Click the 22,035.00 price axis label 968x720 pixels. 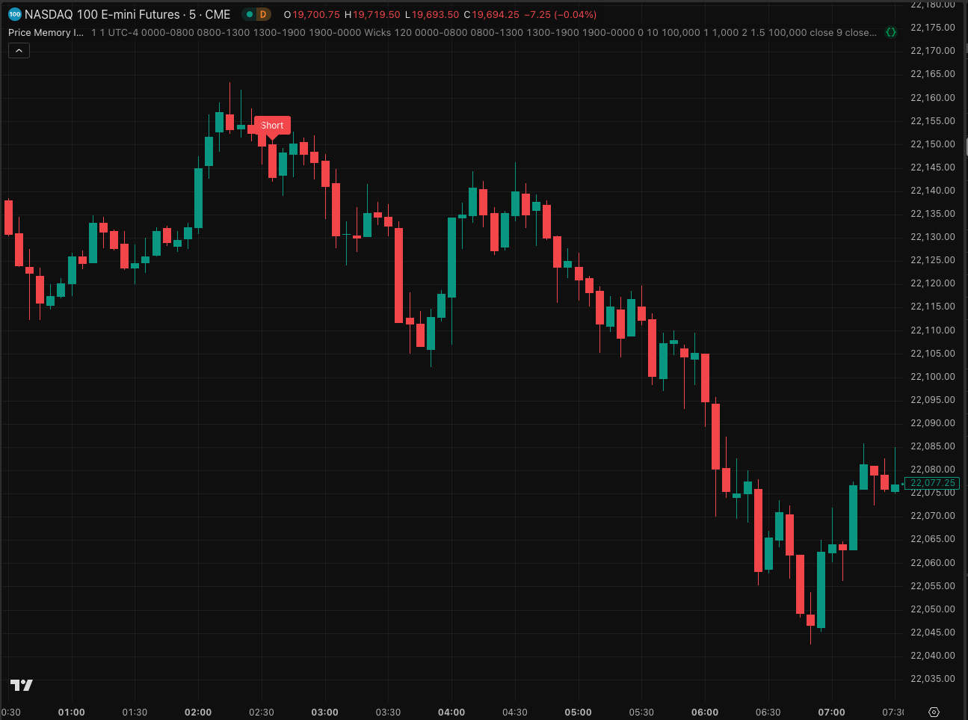point(932,678)
